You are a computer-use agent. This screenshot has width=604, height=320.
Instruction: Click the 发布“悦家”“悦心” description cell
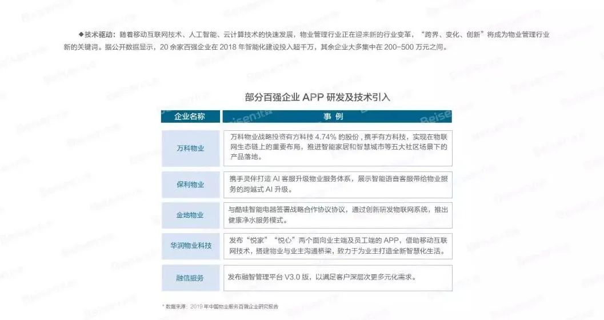coord(338,246)
